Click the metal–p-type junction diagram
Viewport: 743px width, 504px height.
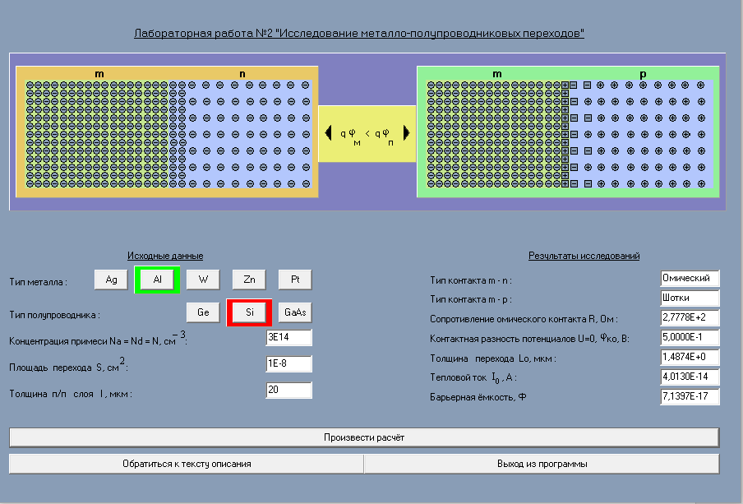point(568,132)
